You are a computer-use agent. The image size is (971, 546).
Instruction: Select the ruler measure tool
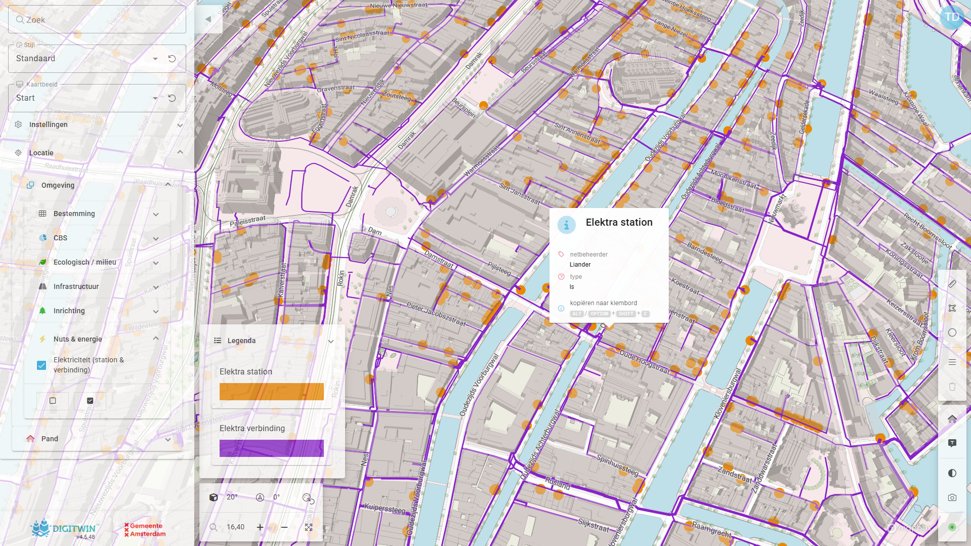coord(952,284)
